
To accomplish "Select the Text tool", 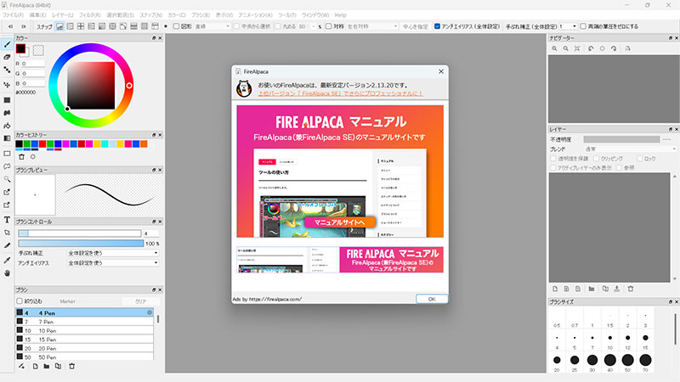I will [7, 220].
